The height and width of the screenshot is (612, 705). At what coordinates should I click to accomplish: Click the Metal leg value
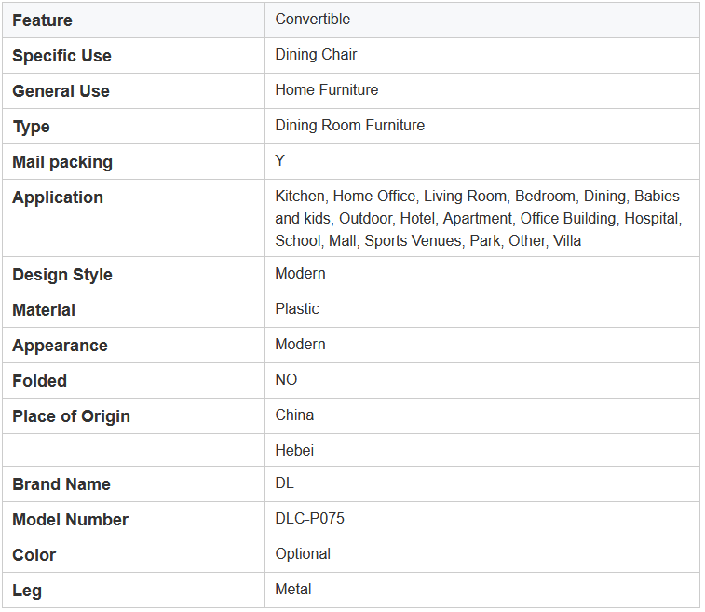(293, 589)
